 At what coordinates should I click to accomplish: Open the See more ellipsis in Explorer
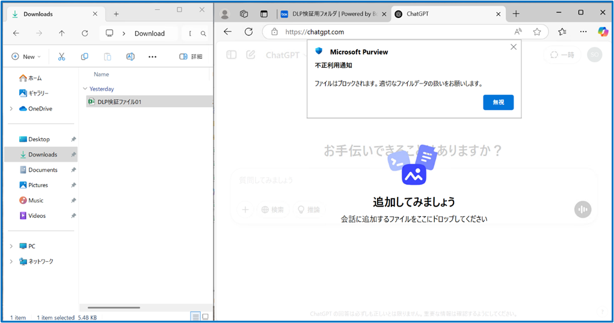pyautogui.click(x=152, y=56)
